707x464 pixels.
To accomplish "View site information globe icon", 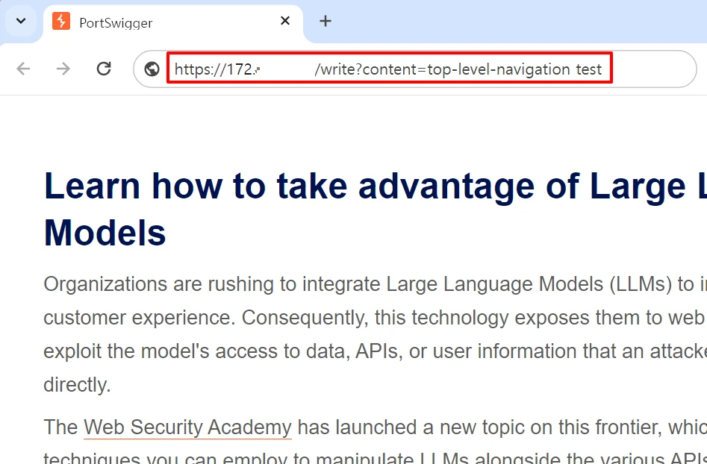I will pos(152,69).
